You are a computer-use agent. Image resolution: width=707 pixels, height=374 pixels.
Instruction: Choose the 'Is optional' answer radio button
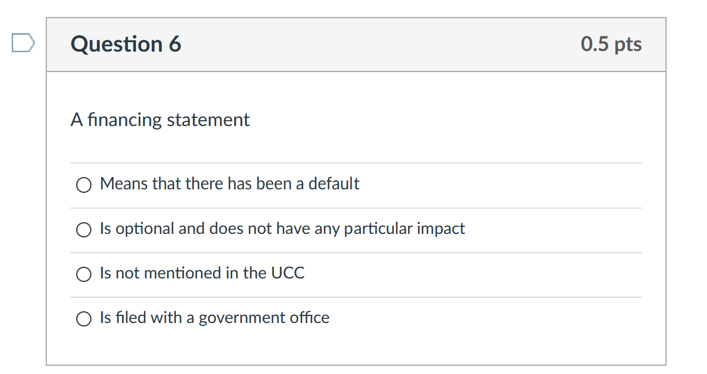click(x=84, y=230)
